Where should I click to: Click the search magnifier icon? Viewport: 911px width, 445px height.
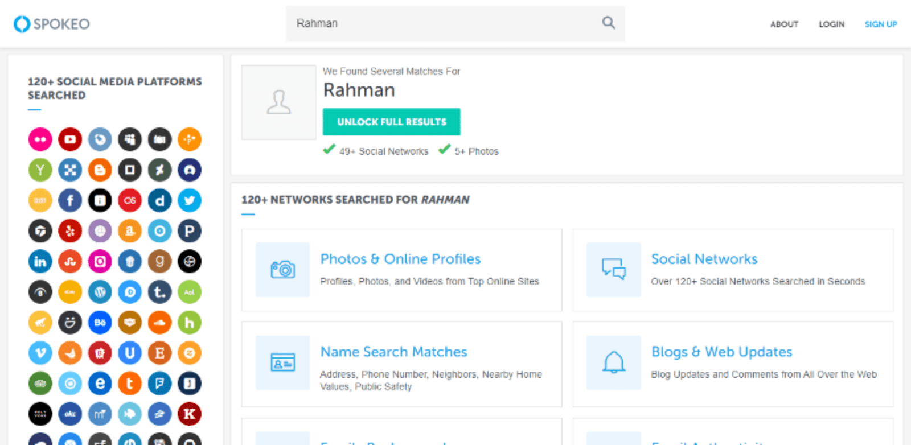609,23
